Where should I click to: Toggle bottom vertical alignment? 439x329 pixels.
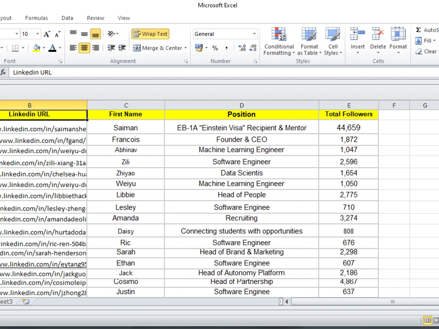[x=95, y=34]
